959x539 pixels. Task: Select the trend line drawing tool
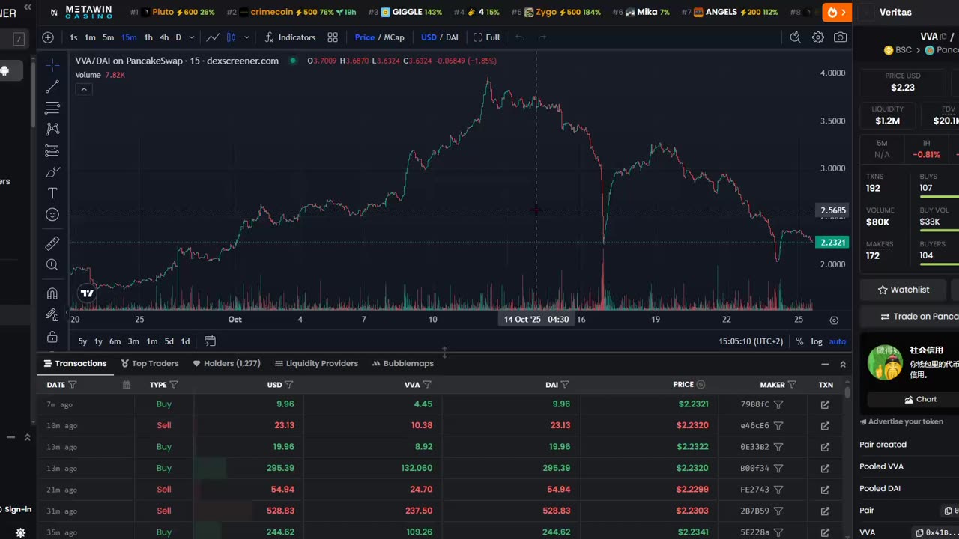coord(52,87)
